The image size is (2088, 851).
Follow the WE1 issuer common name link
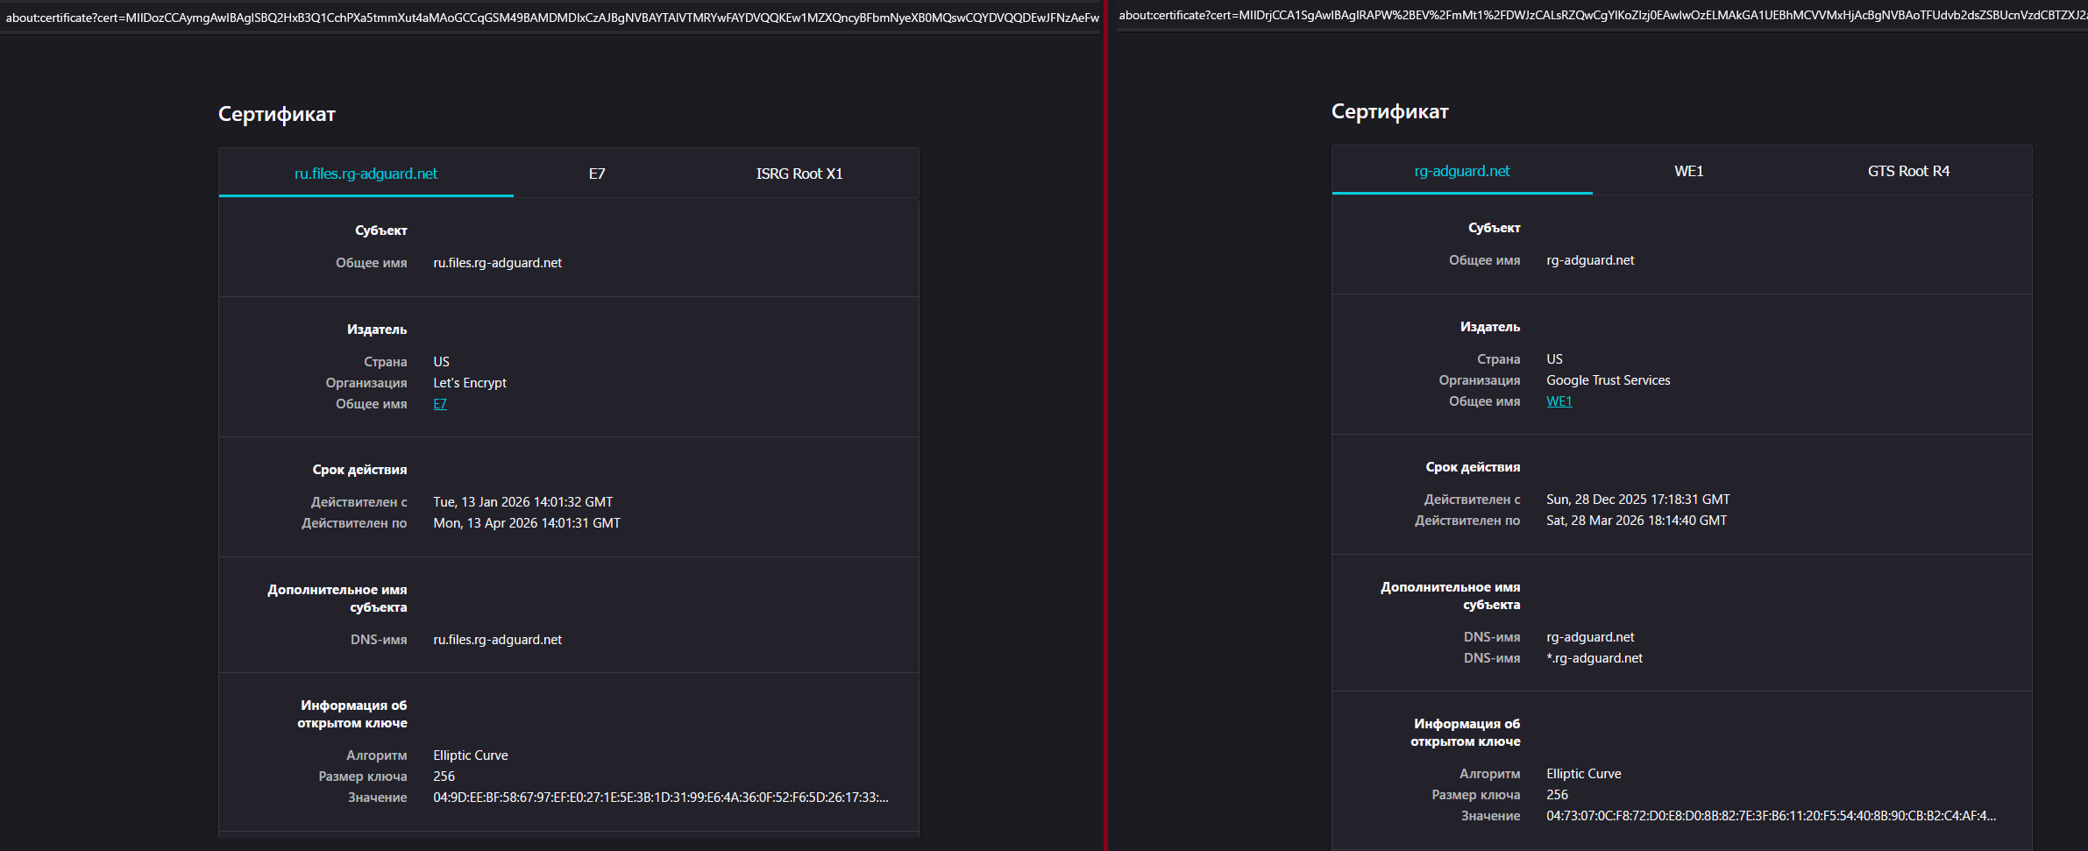pos(1559,401)
